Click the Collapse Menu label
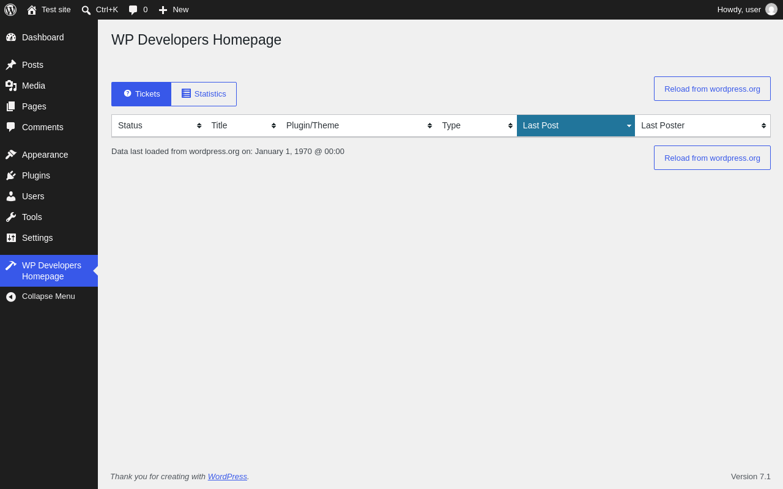Image resolution: width=783 pixels, height=489 pixels. click(x=48, y=296)
